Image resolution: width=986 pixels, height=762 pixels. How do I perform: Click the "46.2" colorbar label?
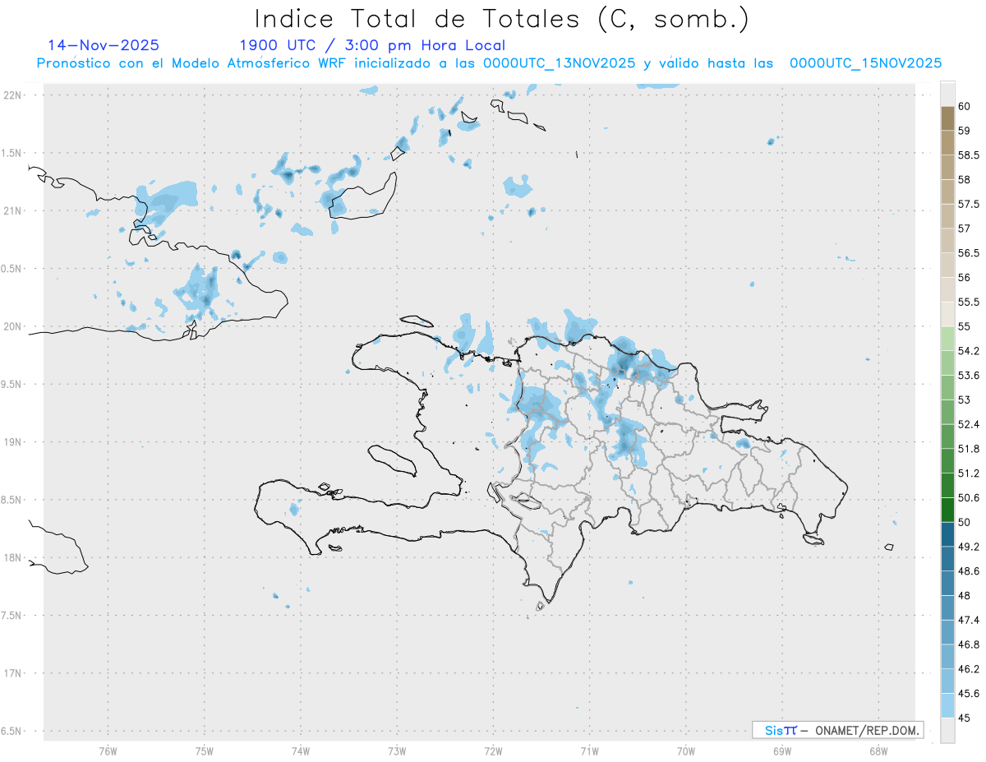pos(969,669)
